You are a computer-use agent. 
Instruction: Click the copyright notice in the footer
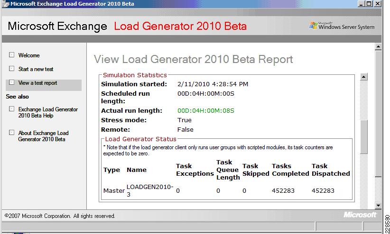click(x=60, y=216)
